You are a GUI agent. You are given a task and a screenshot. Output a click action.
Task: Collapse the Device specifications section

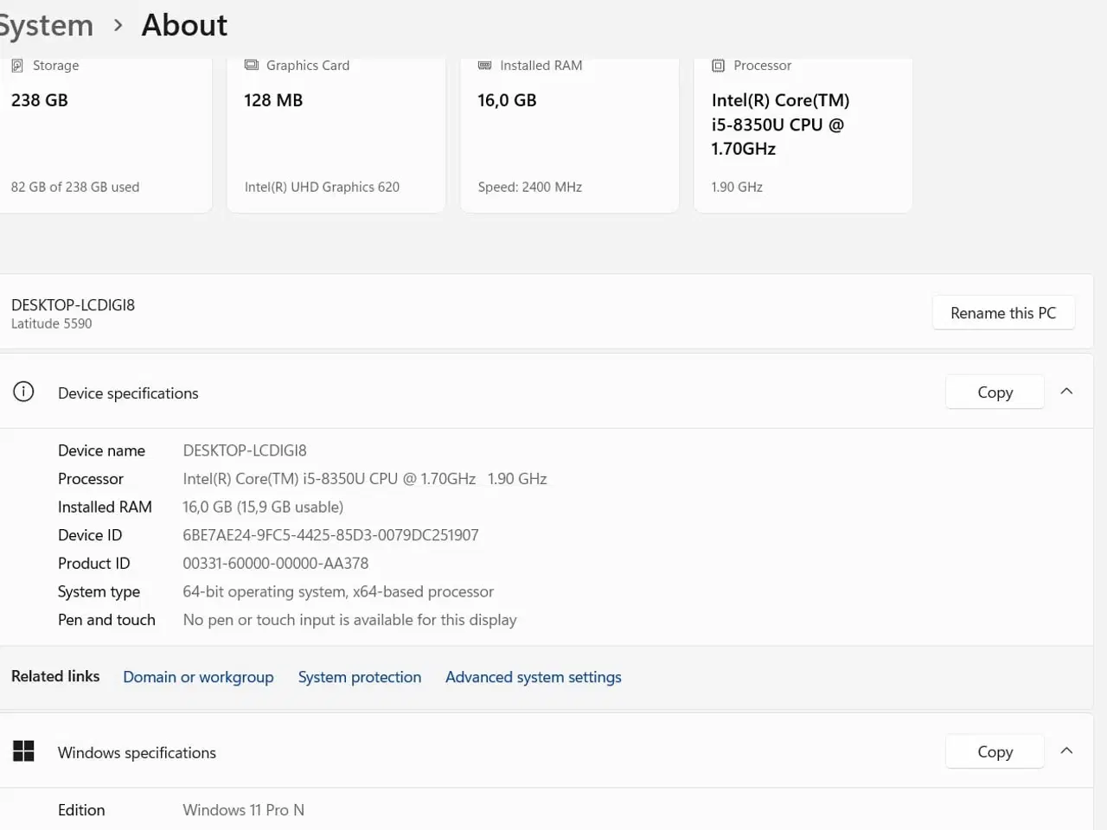tap(1066, 392)
